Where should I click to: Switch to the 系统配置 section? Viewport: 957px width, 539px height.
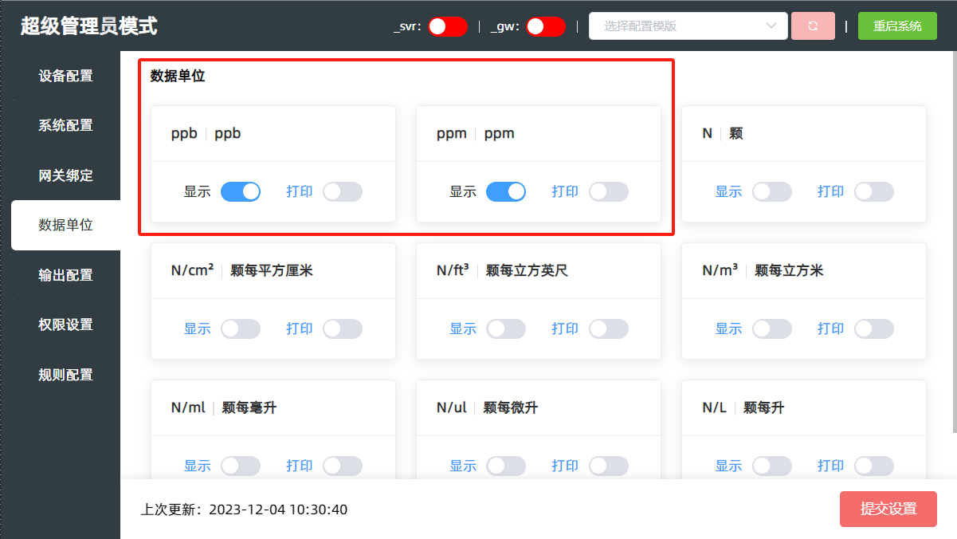(x=65, y=125)
